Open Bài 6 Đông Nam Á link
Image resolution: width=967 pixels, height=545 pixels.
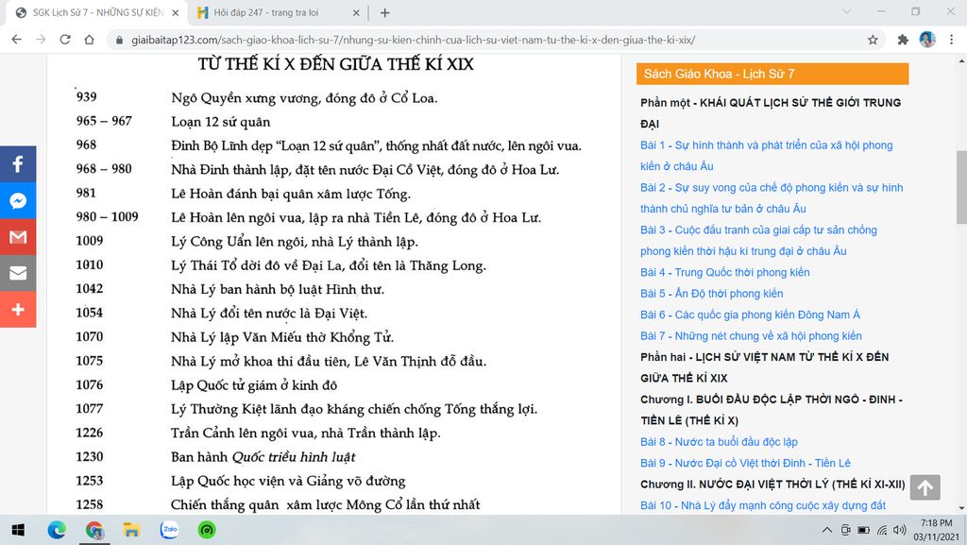(750, 315)
